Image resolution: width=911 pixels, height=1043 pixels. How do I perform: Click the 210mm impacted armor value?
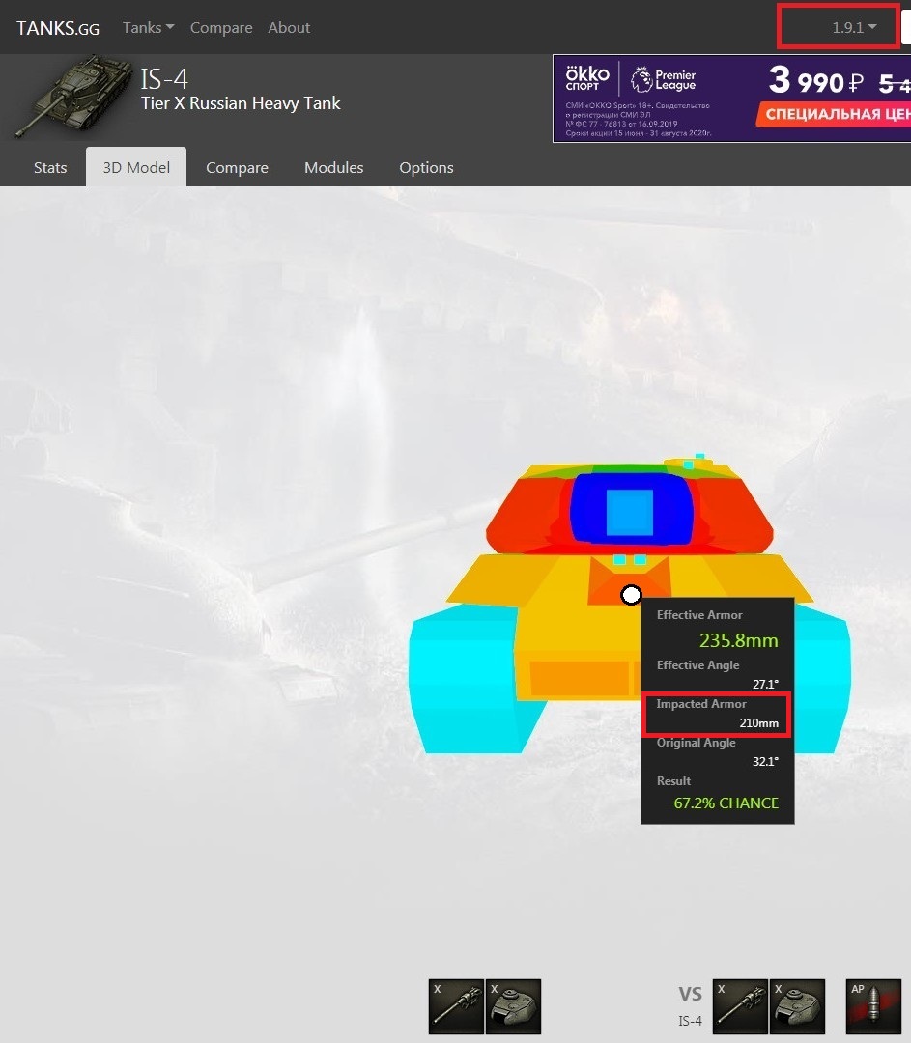coord(758,723)
